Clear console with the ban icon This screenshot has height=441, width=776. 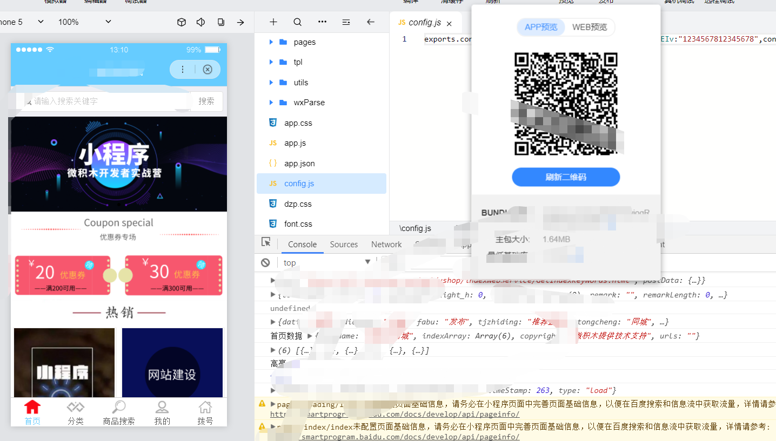[265, 262]
